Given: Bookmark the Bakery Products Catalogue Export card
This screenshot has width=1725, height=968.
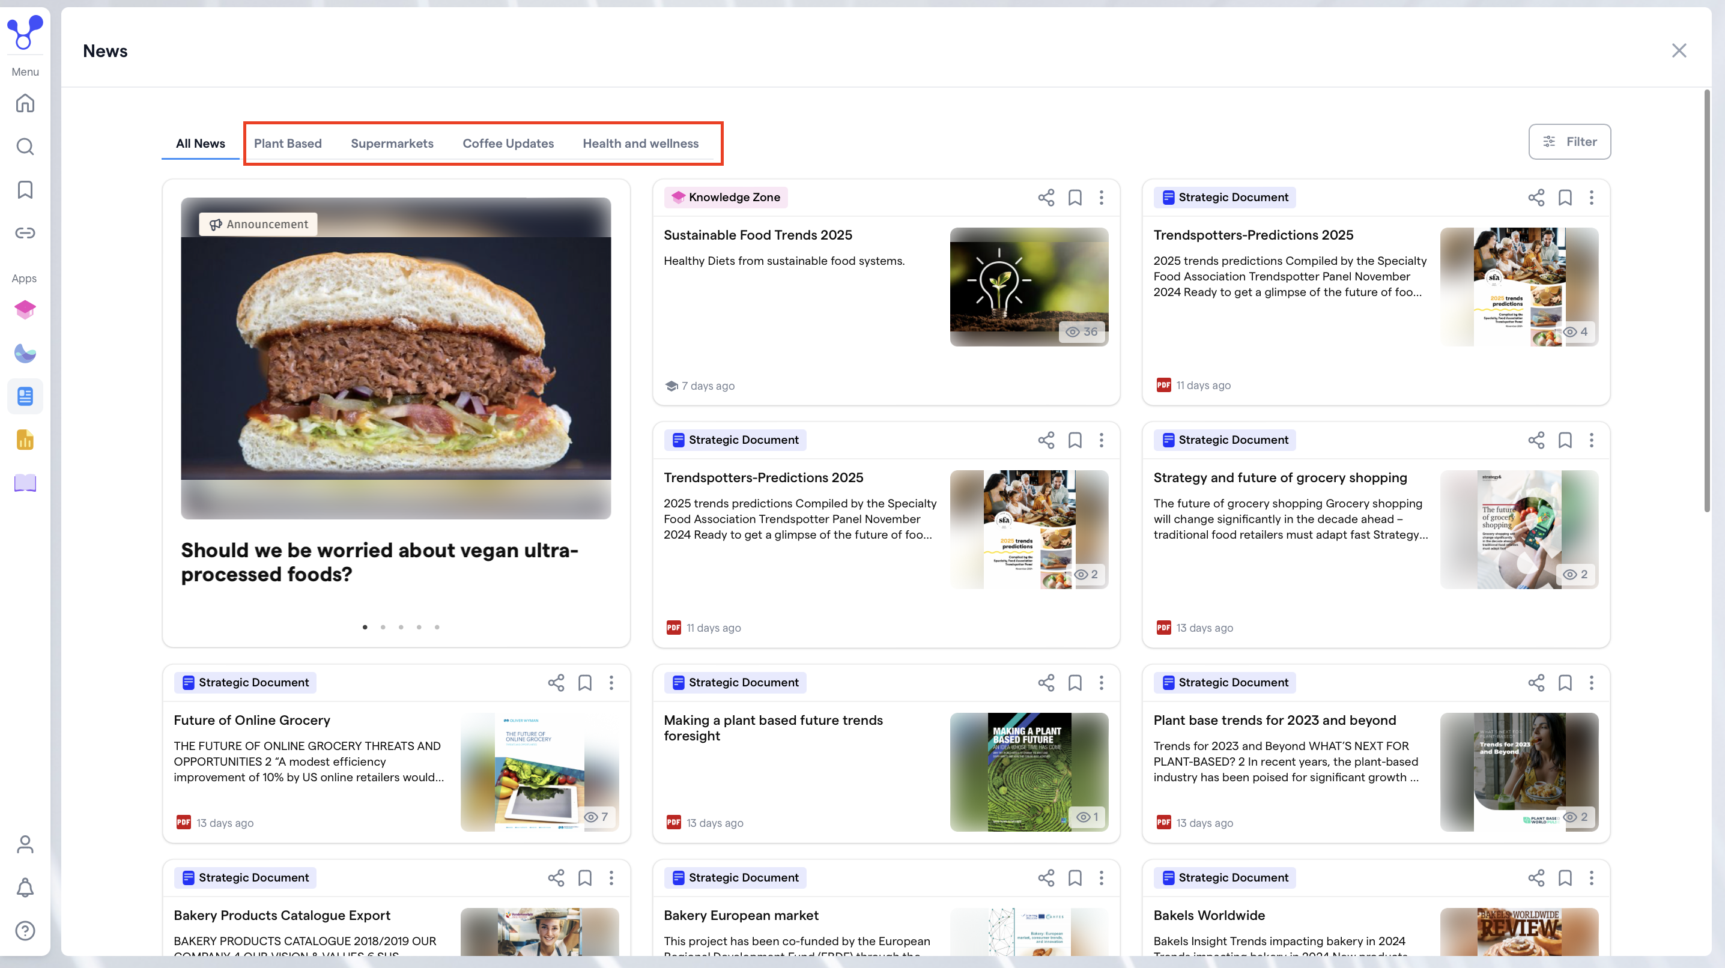Looking at the screenshot, I should tap(584, 878).
